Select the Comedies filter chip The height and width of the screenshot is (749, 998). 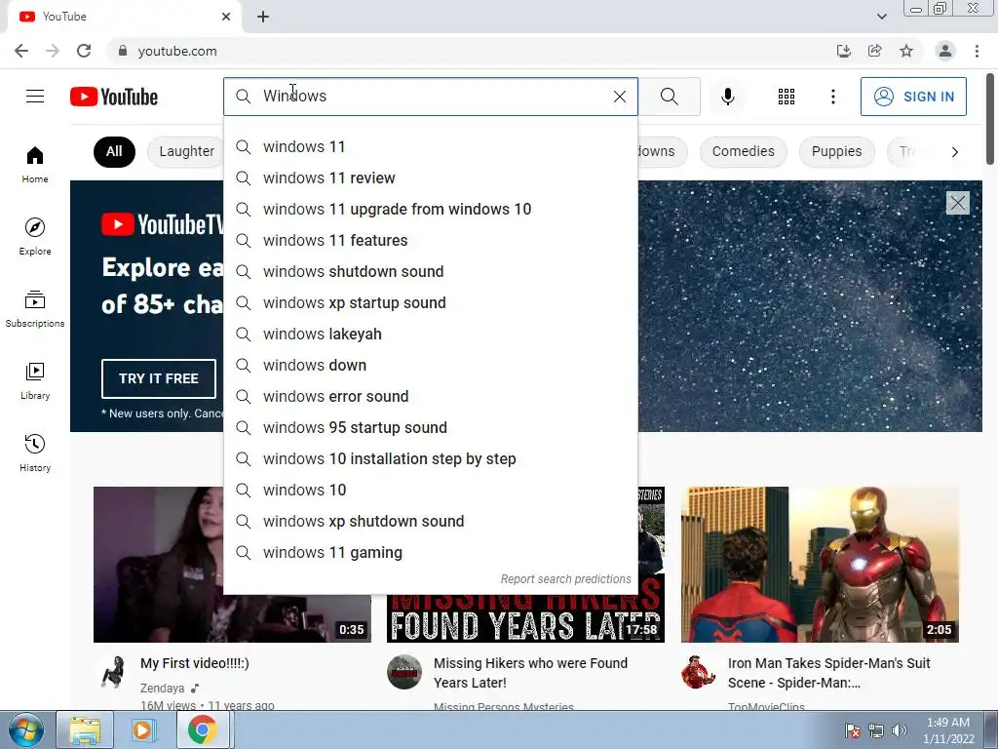[743, 151]
